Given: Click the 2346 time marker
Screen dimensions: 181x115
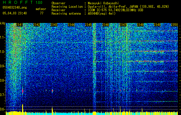Looking at the screenshot, I should 106,25.
